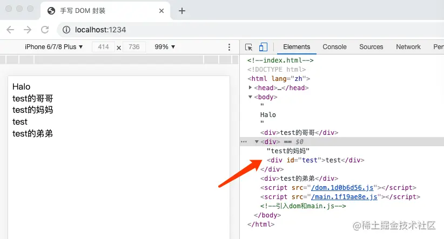Viewport: 444px width, 239px height.
Task: Switch to the Console tab
Action: point(334,47)
